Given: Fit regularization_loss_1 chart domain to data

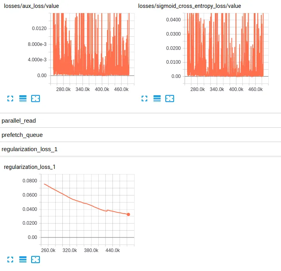Looking at the screenshot, I should coord(36,260).
